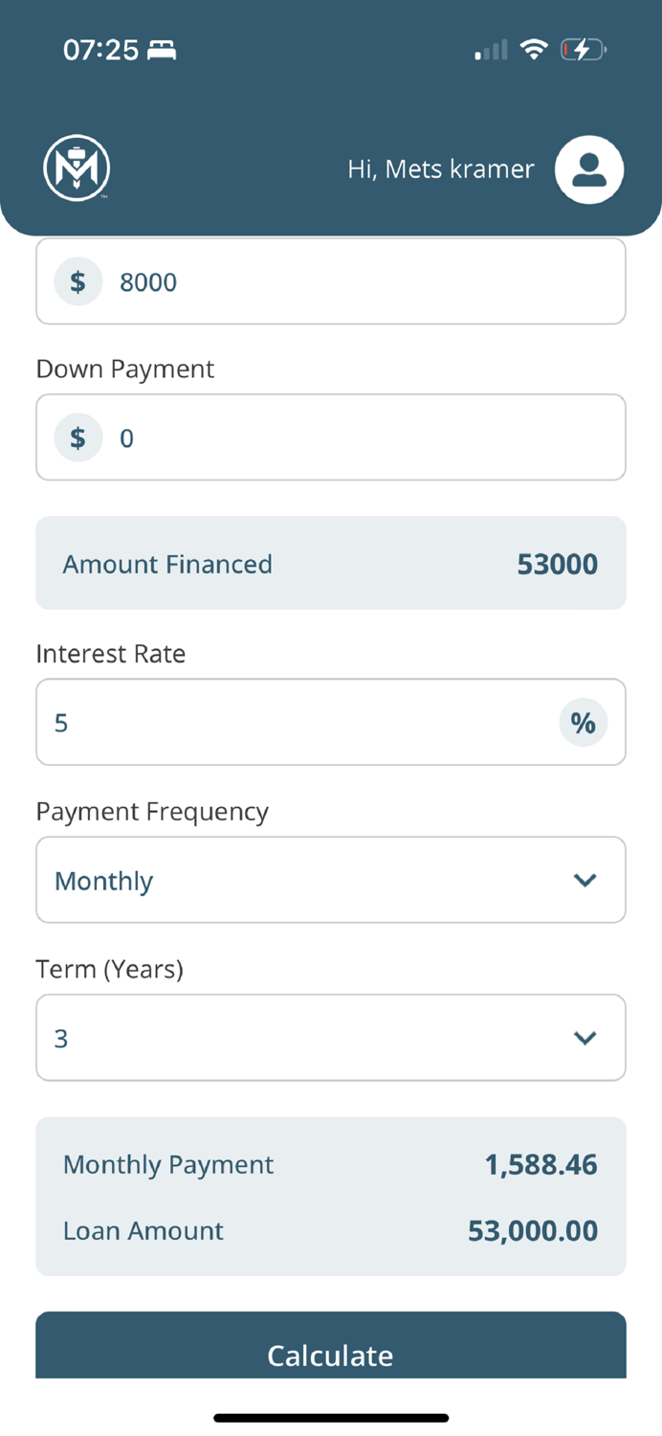Tap the Monthly Payment 1,588.46 result
Image resolution: width=662 pixels, height=1436 pixels.
(331, 1164)
